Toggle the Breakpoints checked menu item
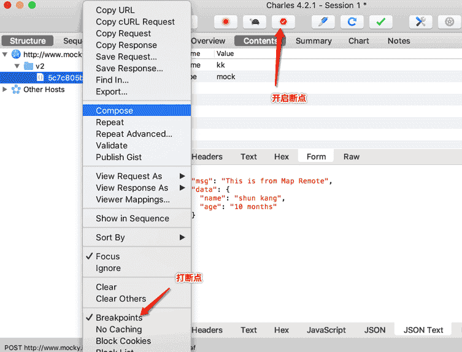This screenshot has height=352, width=462. point(137,318)
